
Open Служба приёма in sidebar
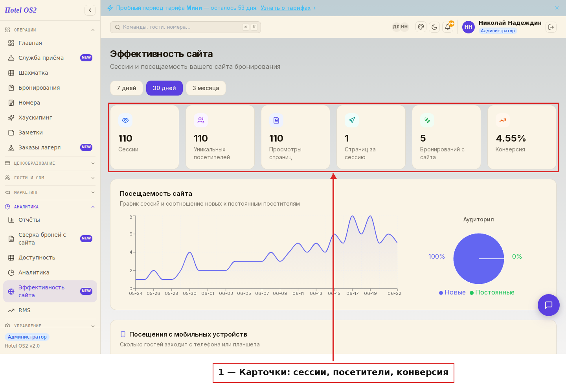click(50, 58)
